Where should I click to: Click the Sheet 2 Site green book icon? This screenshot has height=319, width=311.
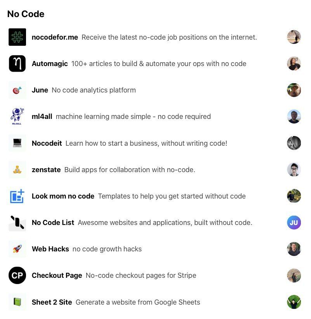[17, 302]
